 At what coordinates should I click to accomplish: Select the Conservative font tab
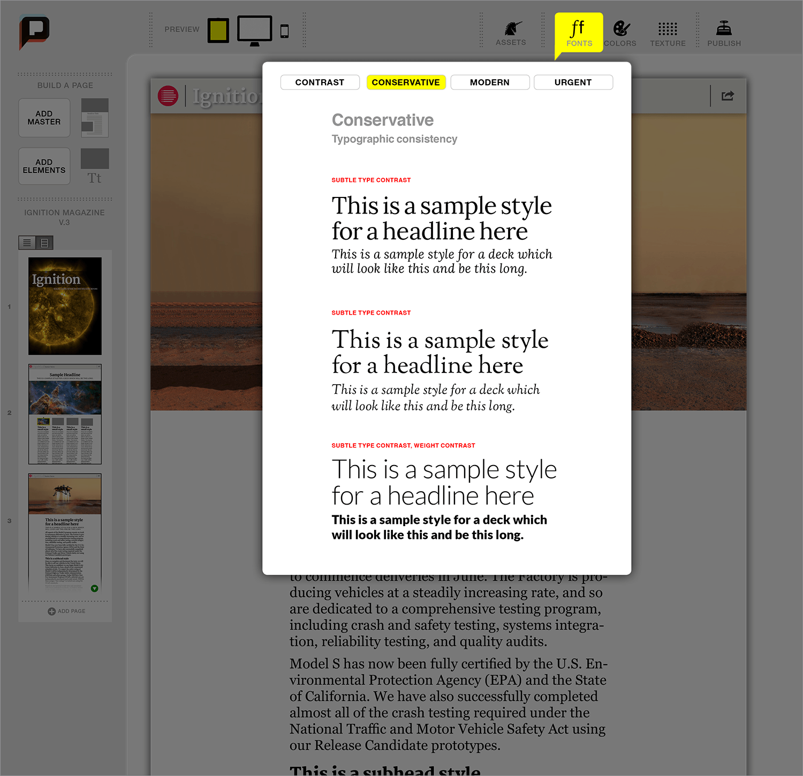[x=406, y=82]
